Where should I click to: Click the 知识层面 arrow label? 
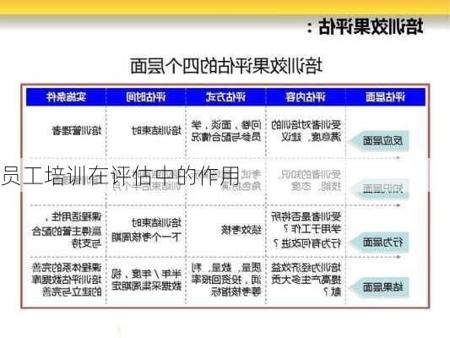tap(379, 188)
